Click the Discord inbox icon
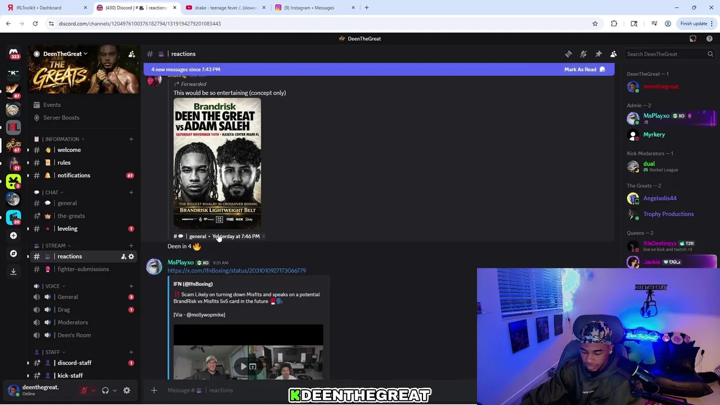Image resolution: width=720 pixels, height=405 pixels. (693, 39)
